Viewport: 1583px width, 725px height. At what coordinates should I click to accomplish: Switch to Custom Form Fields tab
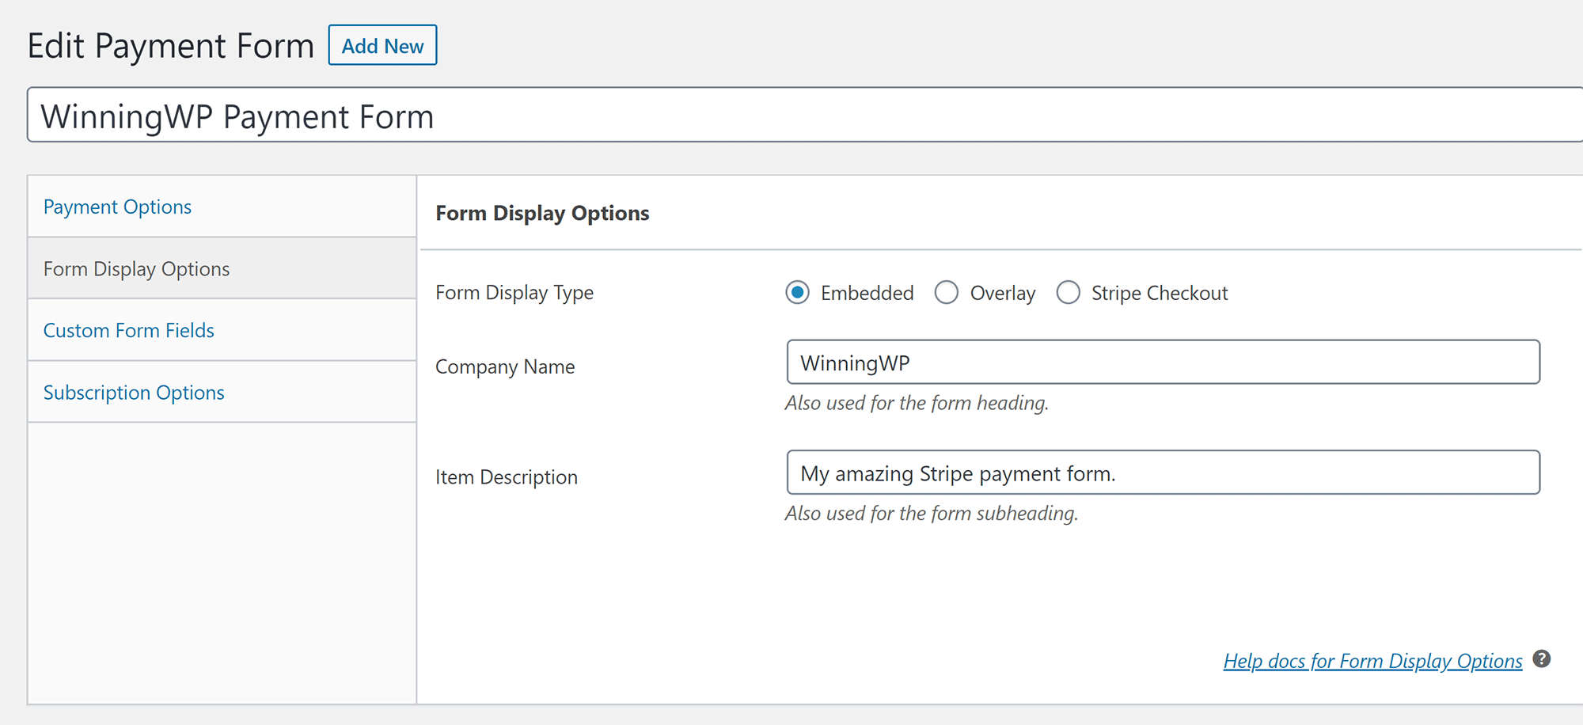(222, 330)
